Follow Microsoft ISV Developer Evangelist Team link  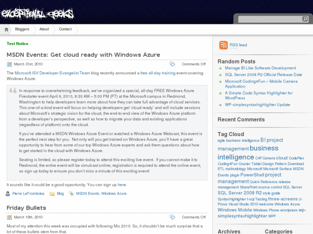52,73
